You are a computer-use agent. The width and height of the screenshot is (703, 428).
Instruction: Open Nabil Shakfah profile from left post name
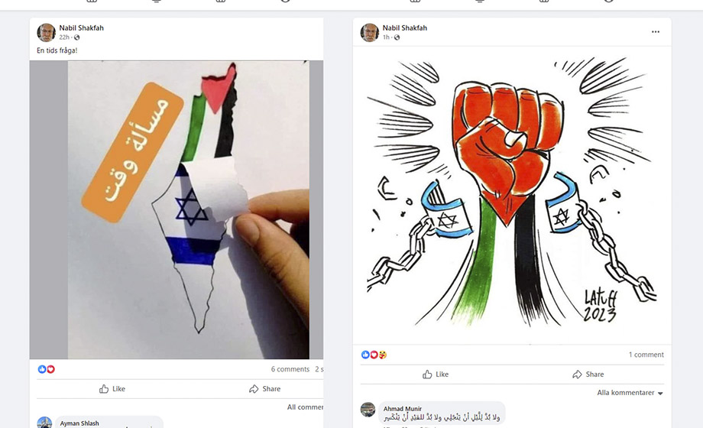(x=81, y=28)
